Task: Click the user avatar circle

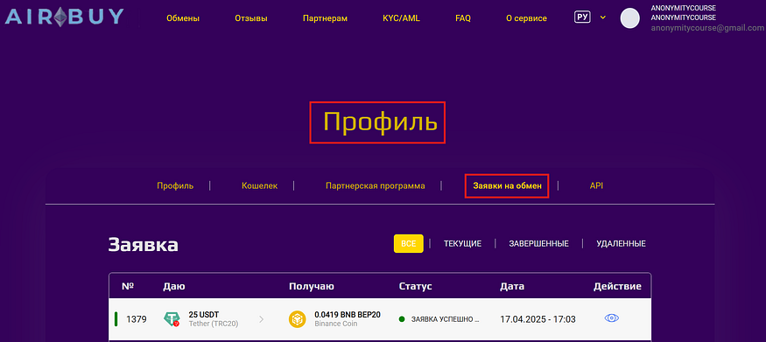Action: click(x=630, y=18)
